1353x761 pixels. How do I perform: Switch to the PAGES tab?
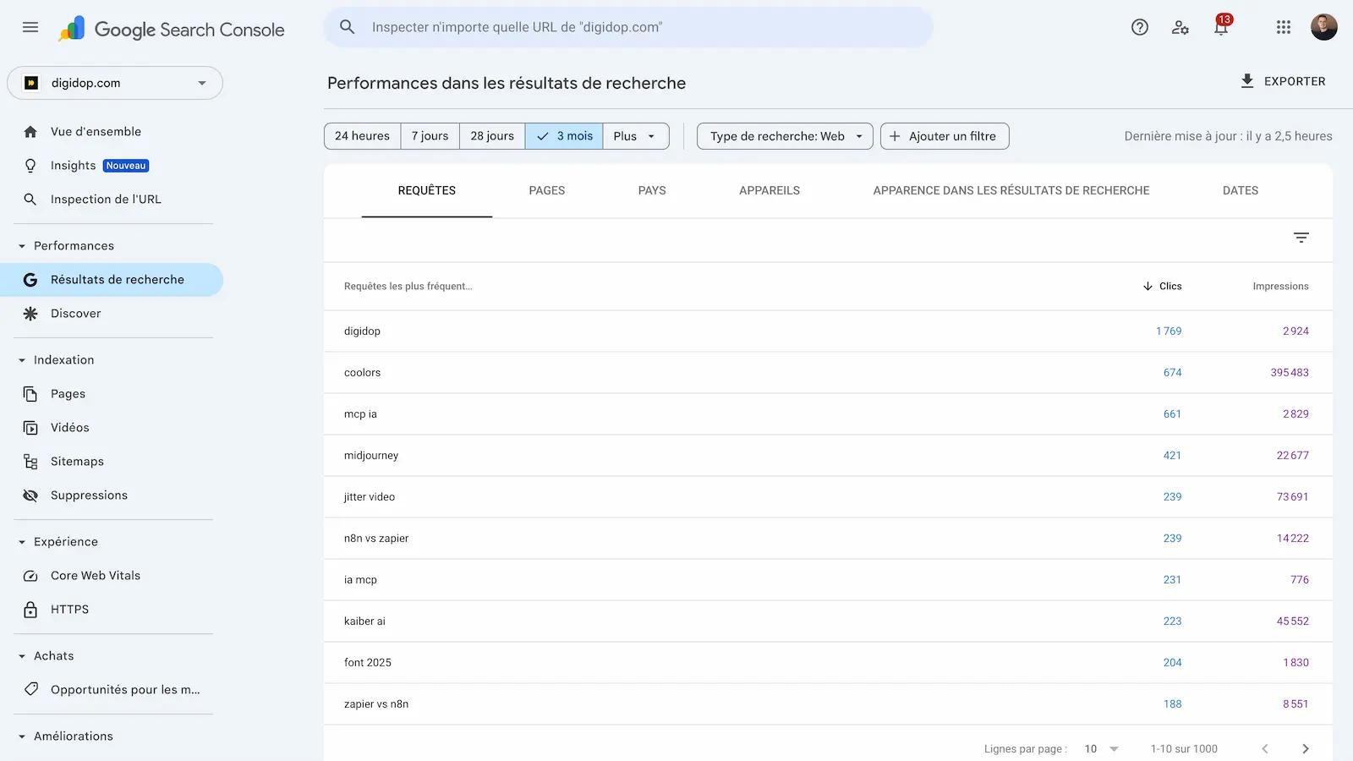tap(547, 191)
